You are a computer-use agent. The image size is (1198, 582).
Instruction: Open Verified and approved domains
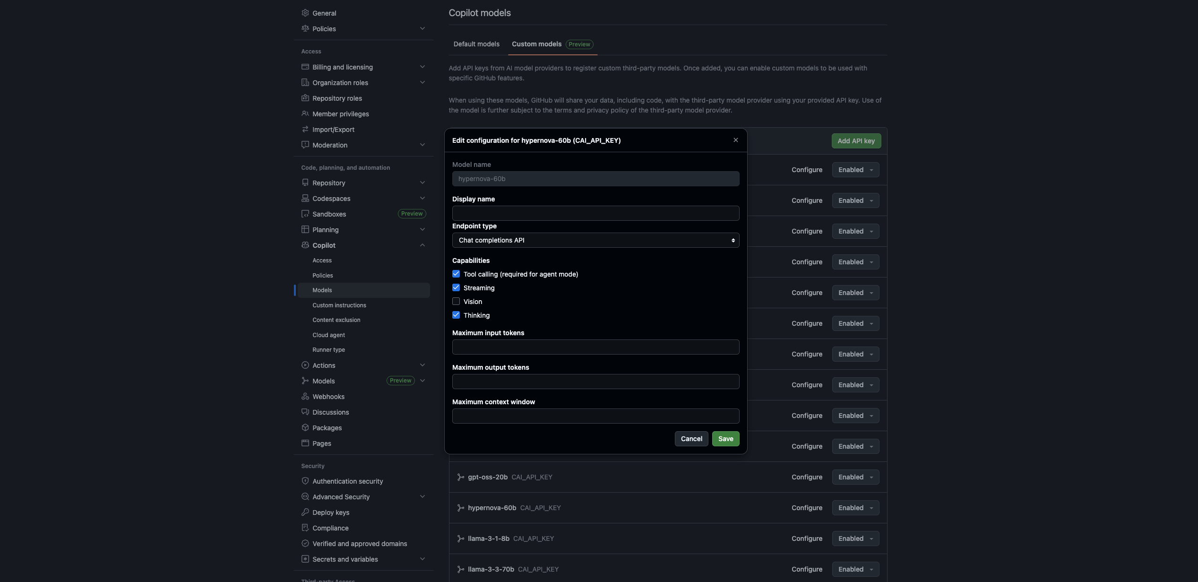pyautogui.click(x=360, y=544)
